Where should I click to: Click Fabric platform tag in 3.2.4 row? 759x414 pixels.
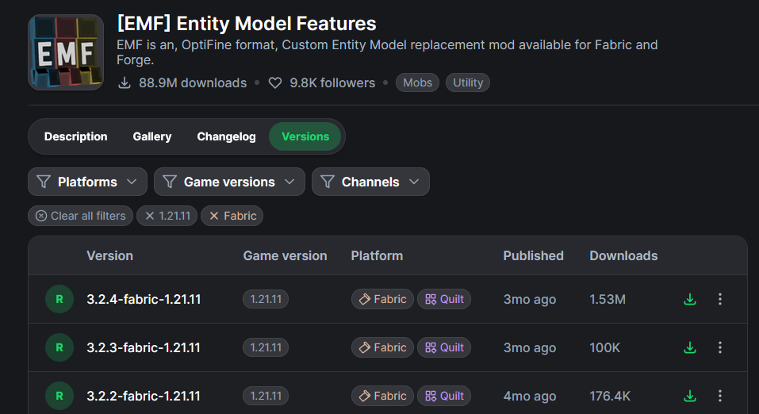pyautogui.click(x=382, y=299)
